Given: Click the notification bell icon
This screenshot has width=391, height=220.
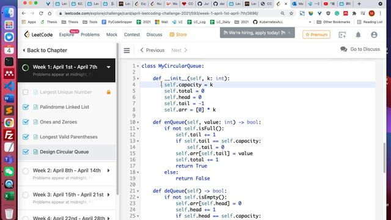Looking at the screenshot, I should point(358,35).
